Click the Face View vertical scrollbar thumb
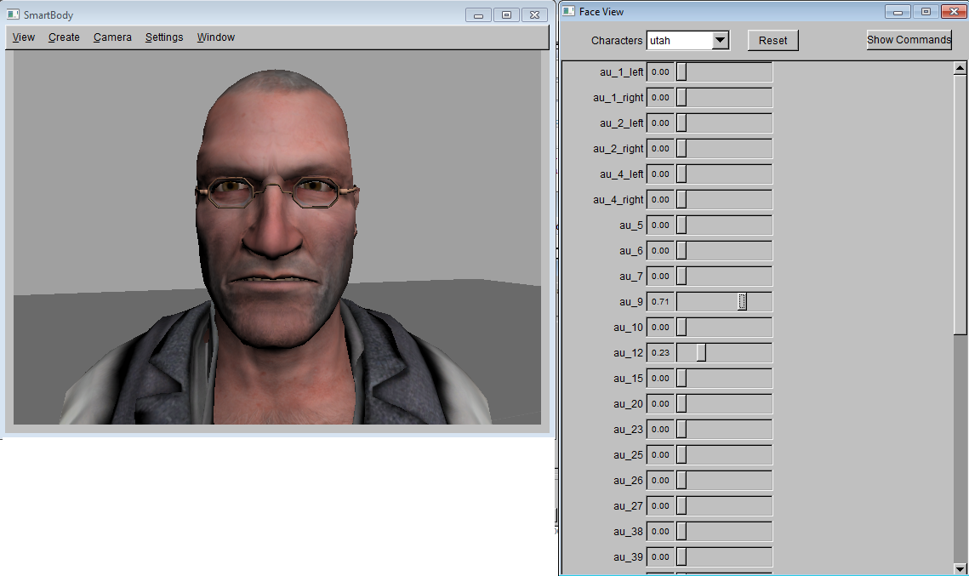This screenshot has height=576, width=969. pyautogui.click(x=960, y=204)
